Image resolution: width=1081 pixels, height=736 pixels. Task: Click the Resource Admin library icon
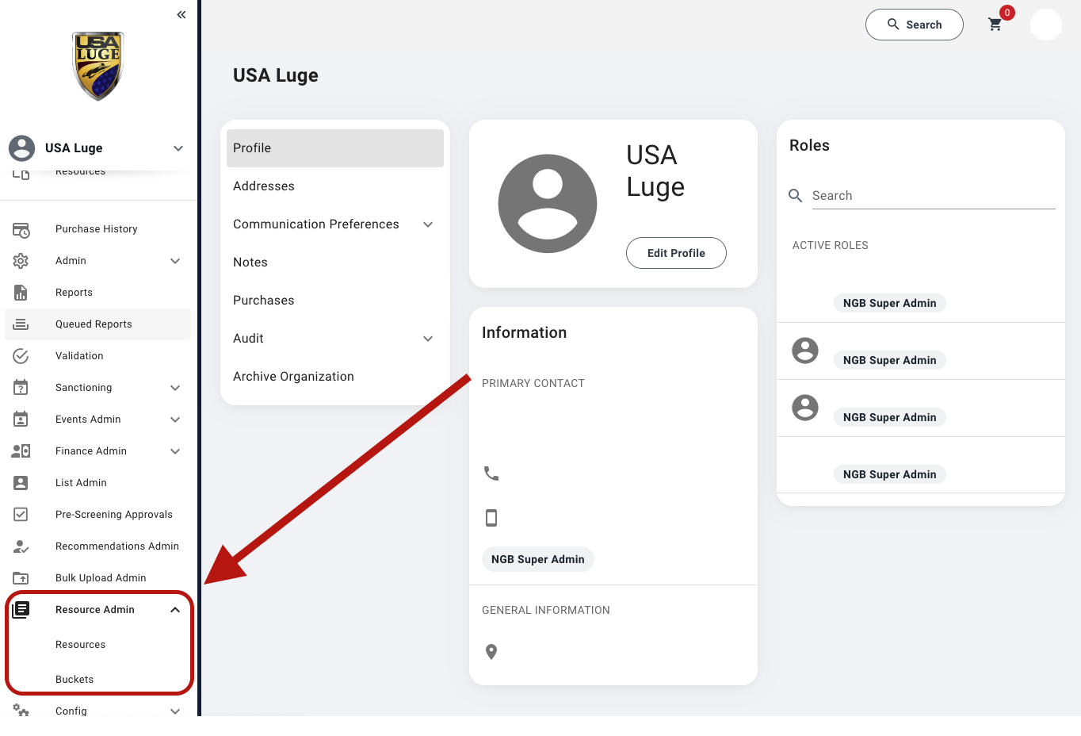pyautogui.click(x=21, y=610)
